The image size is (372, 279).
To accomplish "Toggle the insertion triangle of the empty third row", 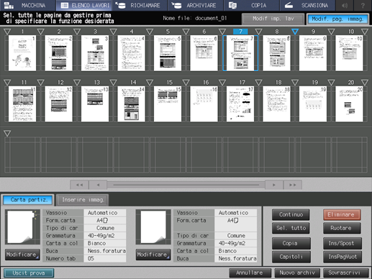I will click(7, 133).
